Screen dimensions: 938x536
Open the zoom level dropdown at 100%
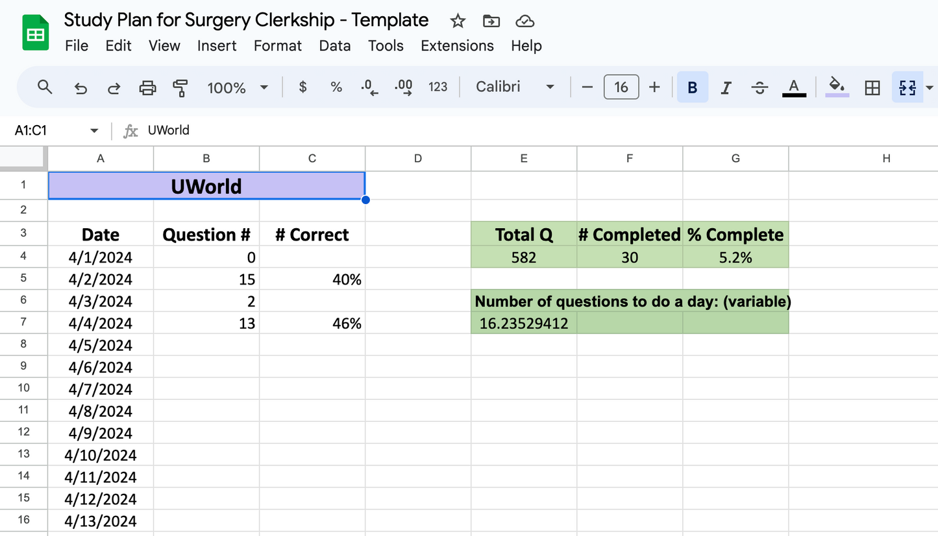pos(238,87)
